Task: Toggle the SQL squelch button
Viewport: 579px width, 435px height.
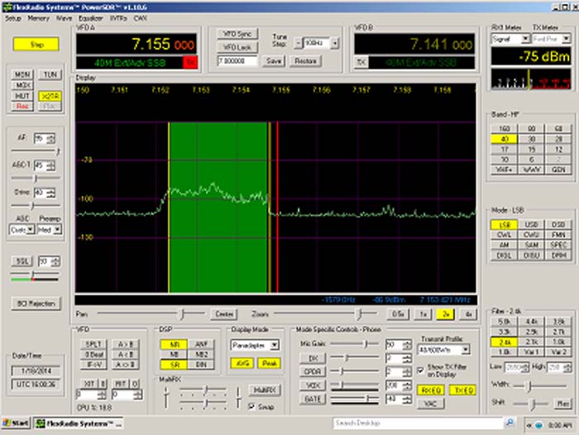Action: click(22, 261)
